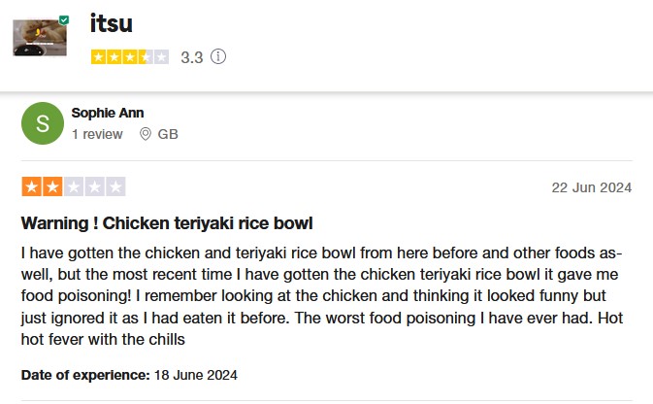The height and width of the screenshot is (404, 653).
Task: Open the Sophie Ann reviewer profile name
Action: pos(107,113)
